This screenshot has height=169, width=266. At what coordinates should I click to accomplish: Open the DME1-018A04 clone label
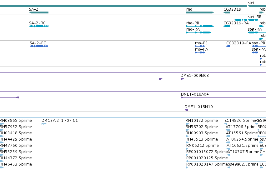[x=195, y=94]
